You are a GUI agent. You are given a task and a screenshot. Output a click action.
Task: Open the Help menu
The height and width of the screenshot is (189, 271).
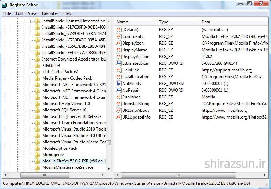(x=68, y=13)
